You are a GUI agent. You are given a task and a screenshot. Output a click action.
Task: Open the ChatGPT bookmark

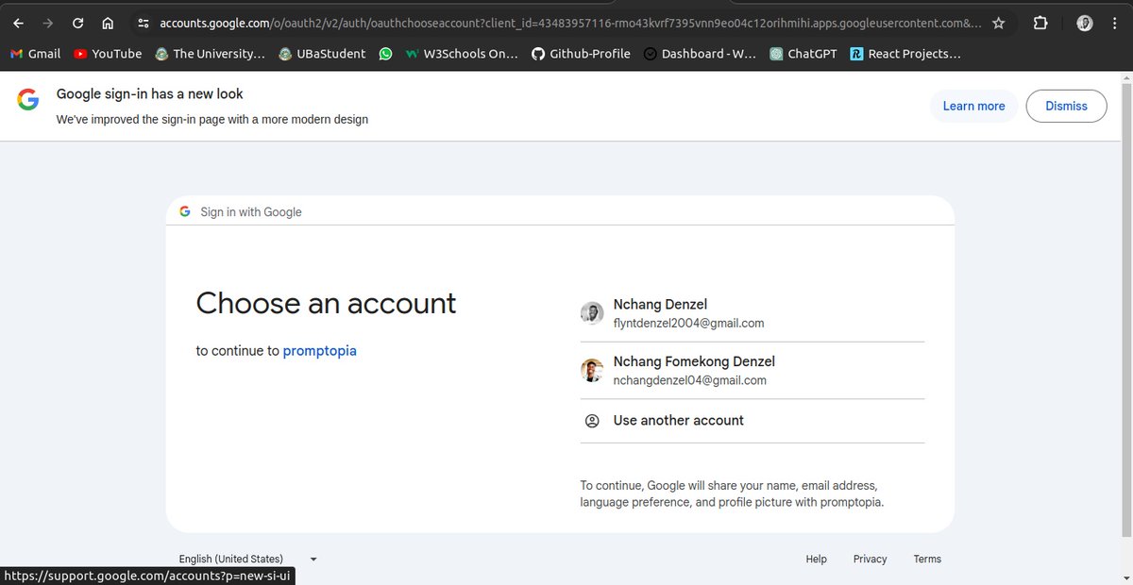[x=803, y=54]
